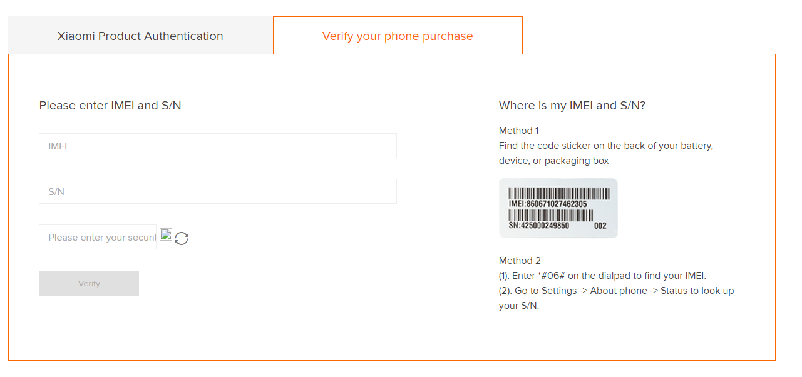This screenshot has height=377, width=802.
Task: Click the "Where is my IMEI and S/N?" heading
Action: point(572,106)
